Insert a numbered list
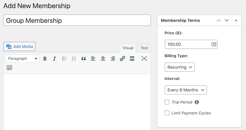246x130 pixels. [x=74, y=58]
